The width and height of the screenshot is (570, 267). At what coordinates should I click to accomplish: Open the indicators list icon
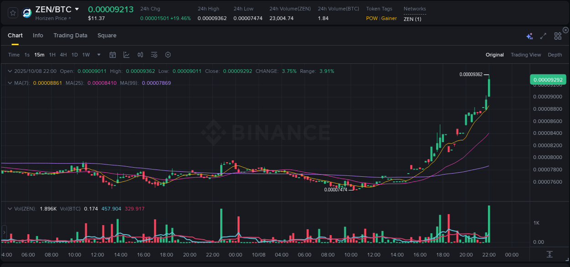point(154,54)
